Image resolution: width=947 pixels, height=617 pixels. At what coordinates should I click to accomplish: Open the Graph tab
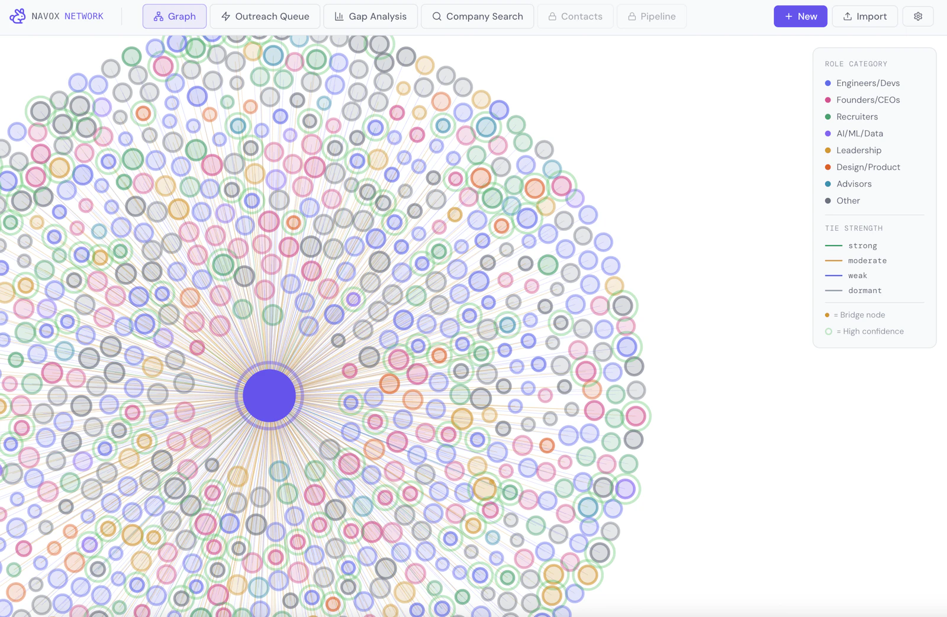pyautogui.click(x=175, y=17)
